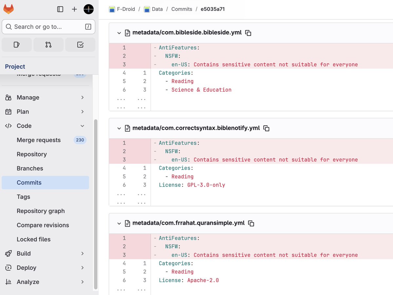Image resolution: width=393 pixels, height=295 pixels.
Task: Click the Commits breadcrumb link
Action: tap(182, 9)
